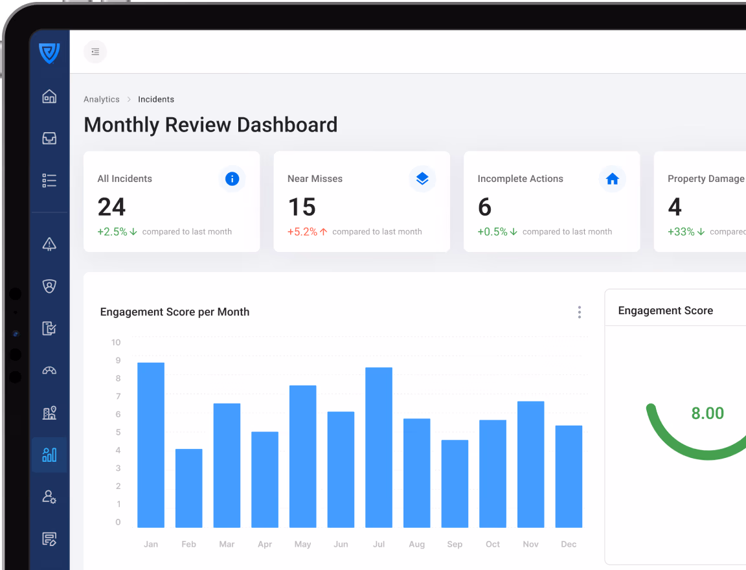
Task: Open the Property Damage card
Action: 700,201
